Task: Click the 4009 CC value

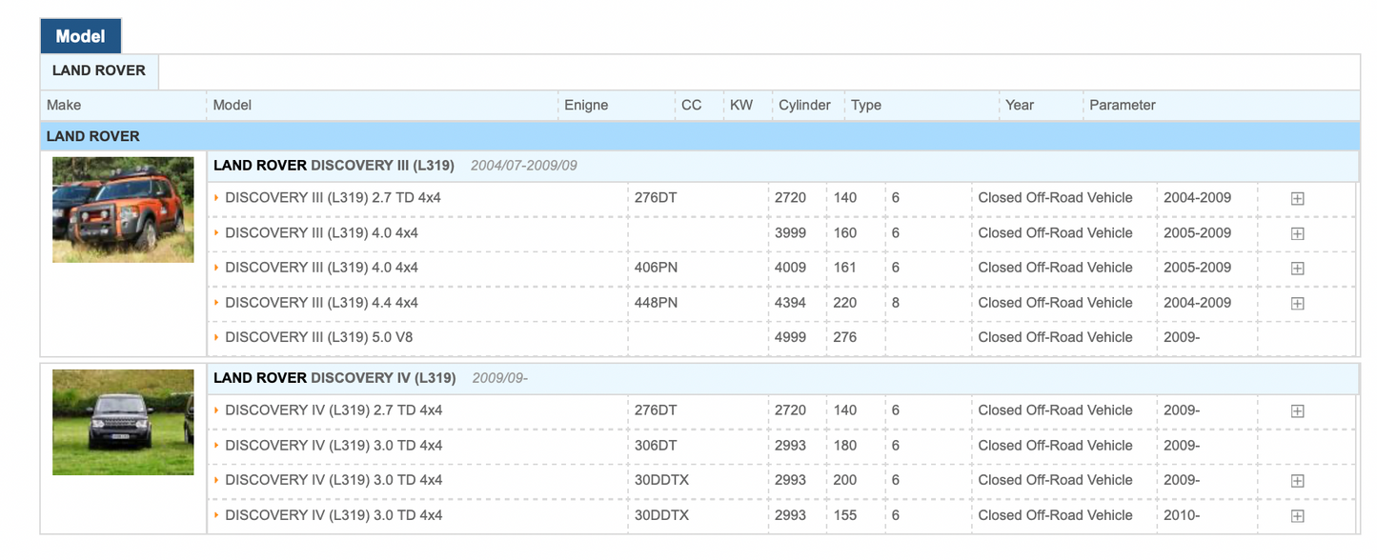Action: [790, 268]
